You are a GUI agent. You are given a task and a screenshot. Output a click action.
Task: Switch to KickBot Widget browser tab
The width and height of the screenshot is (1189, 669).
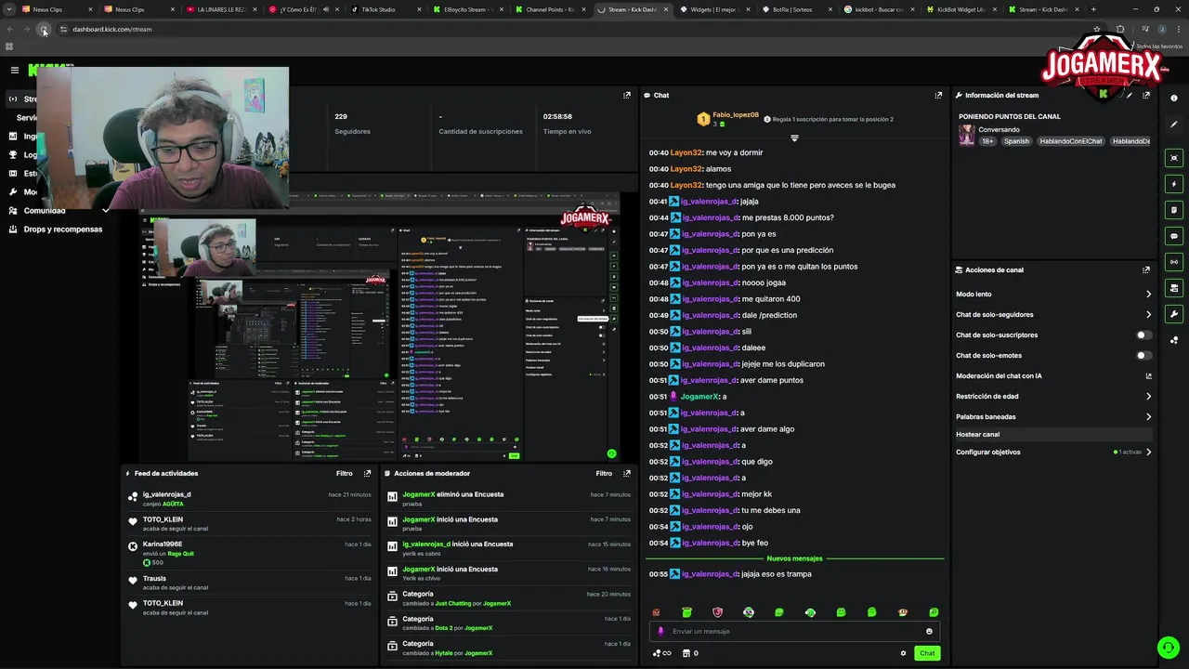tap(960, 9)
